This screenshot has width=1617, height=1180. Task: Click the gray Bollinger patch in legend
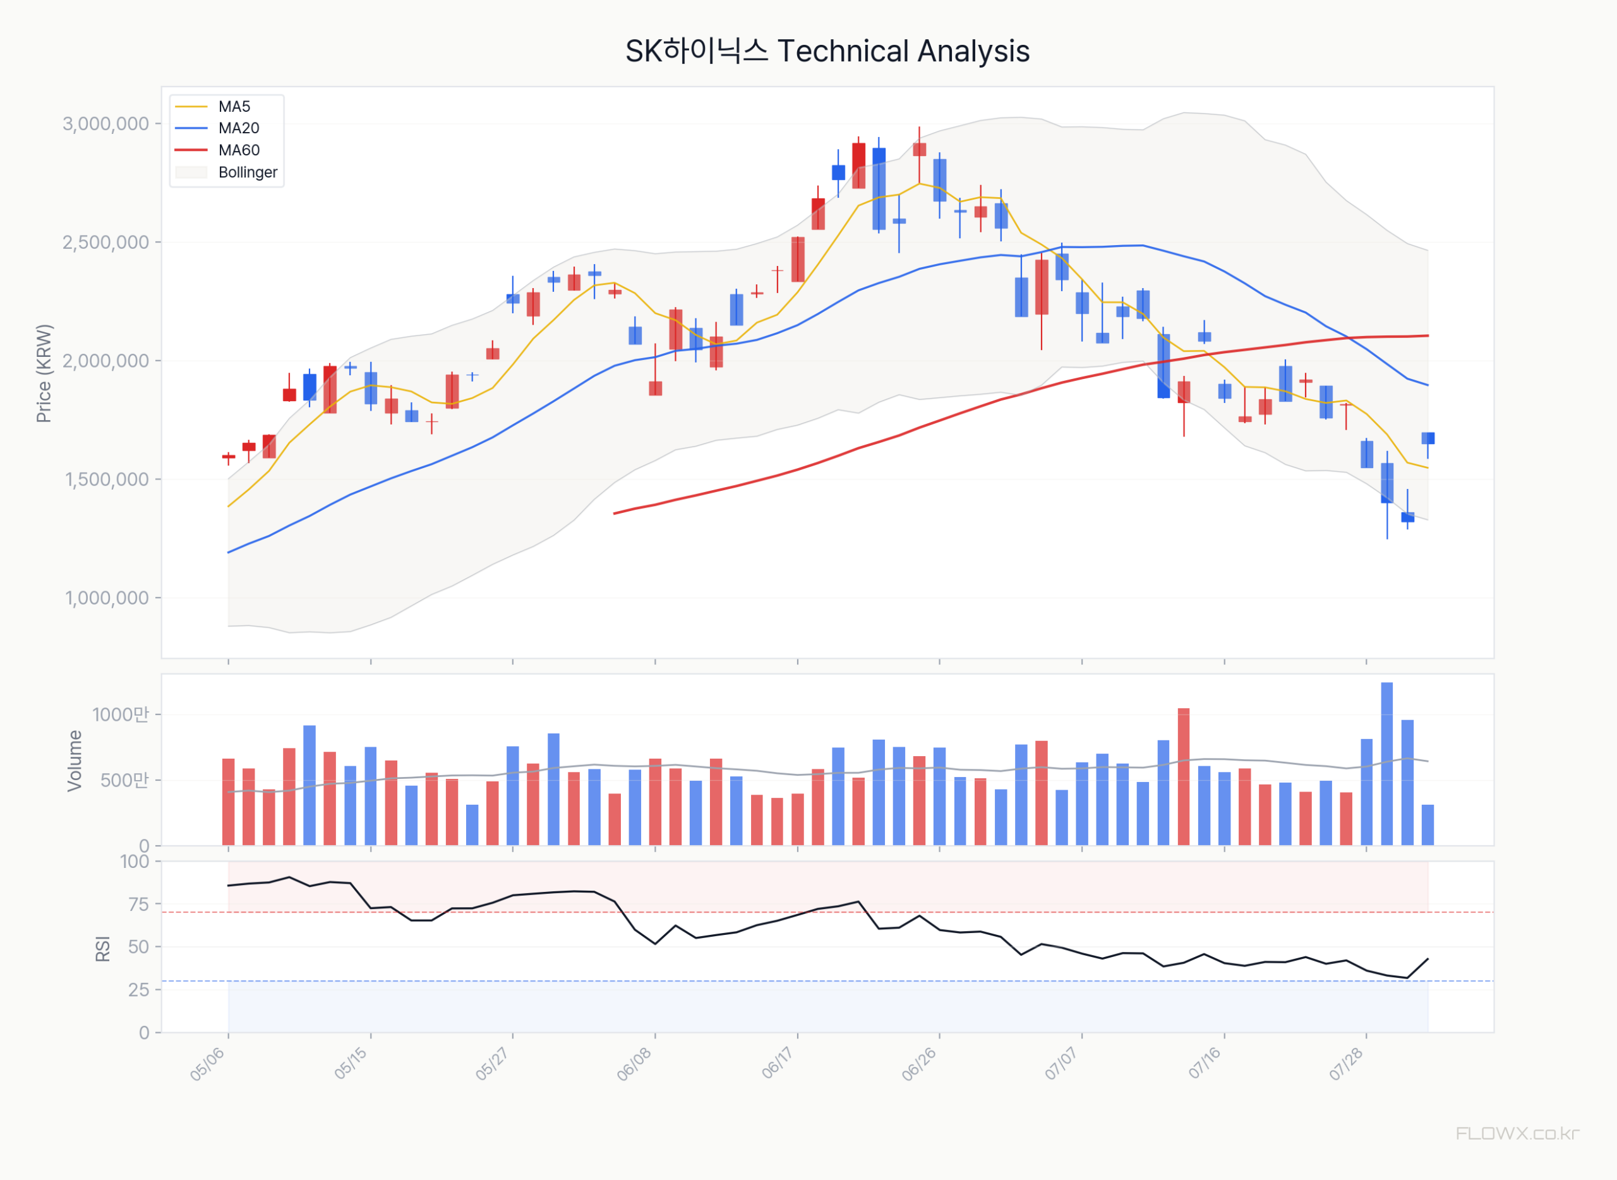coord(191,172)
